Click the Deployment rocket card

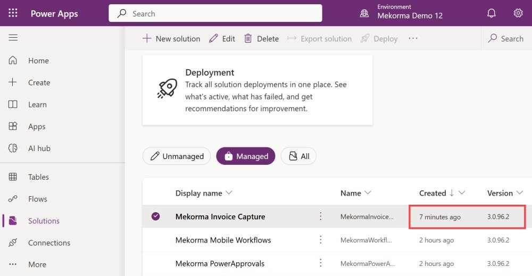point(257,90)
